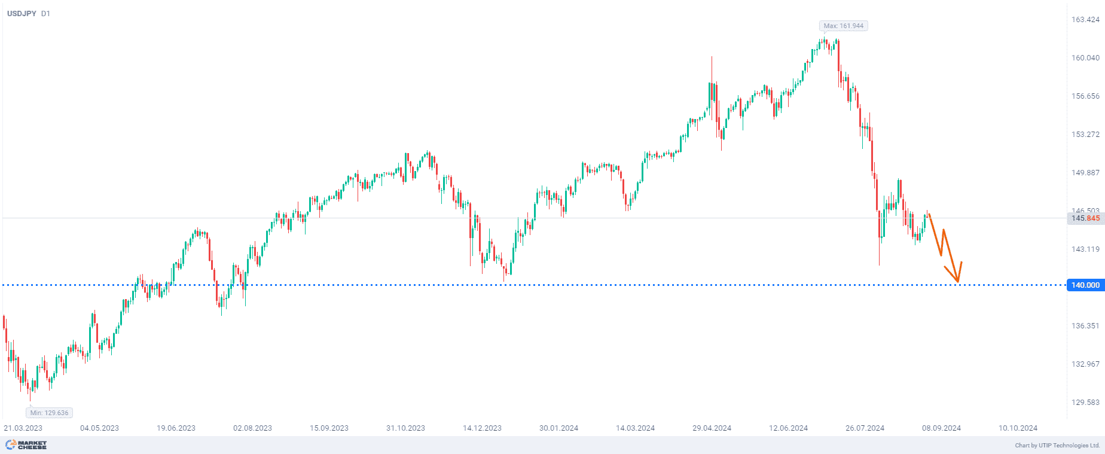Click the 136.351 price axis label
Viewport: 1105px width, 454px height.
(x=1085, y=326)
